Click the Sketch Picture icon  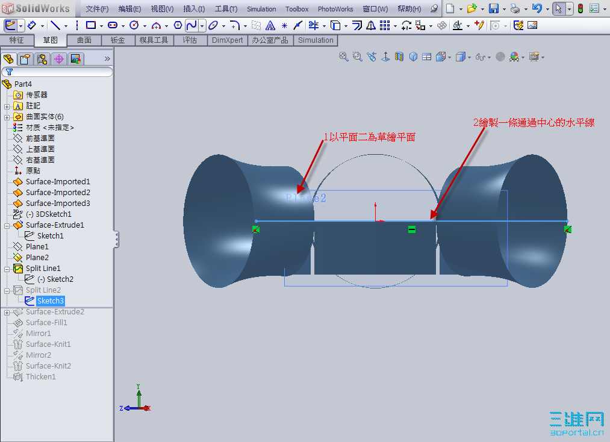[x=532, y=26]
